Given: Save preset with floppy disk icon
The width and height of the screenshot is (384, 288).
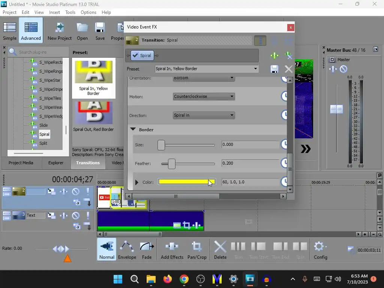Looking at the screenshot, I should click(x=274, y=69).
